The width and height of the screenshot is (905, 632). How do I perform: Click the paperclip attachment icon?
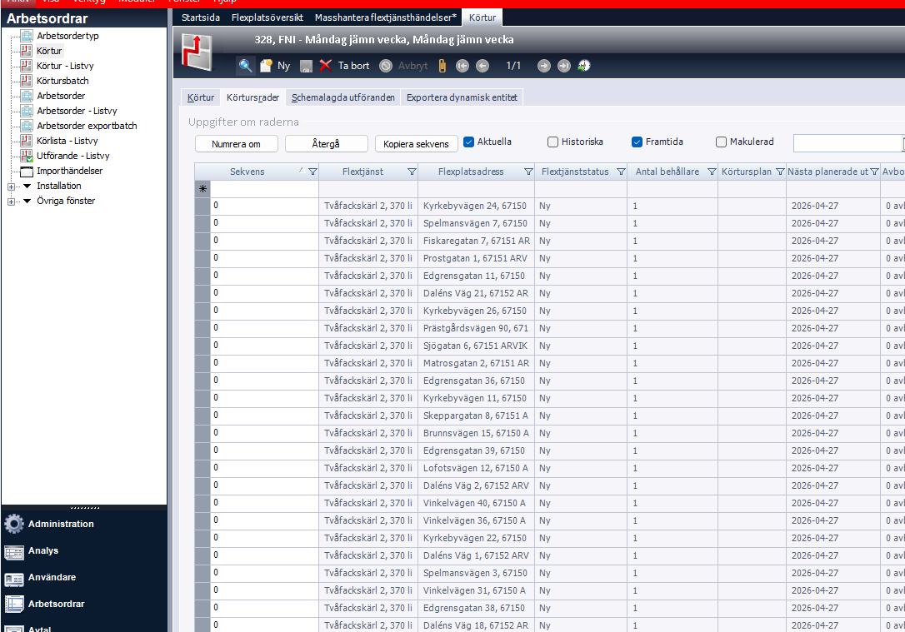[443, 66]
